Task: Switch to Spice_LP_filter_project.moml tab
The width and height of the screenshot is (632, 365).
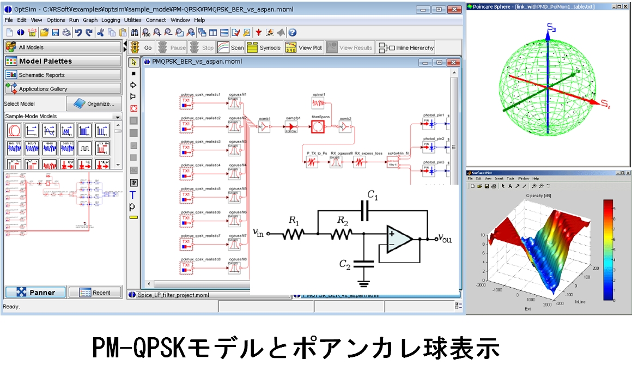Action: point(209,295)
